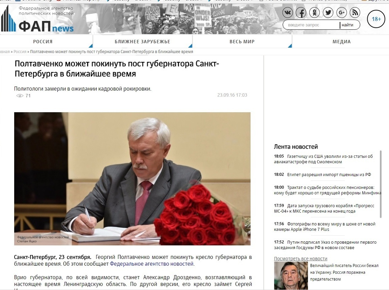Click the thumbnail of the gray-haired writer
The width and height of the screenshot is (389, 290).
[291, 275]
